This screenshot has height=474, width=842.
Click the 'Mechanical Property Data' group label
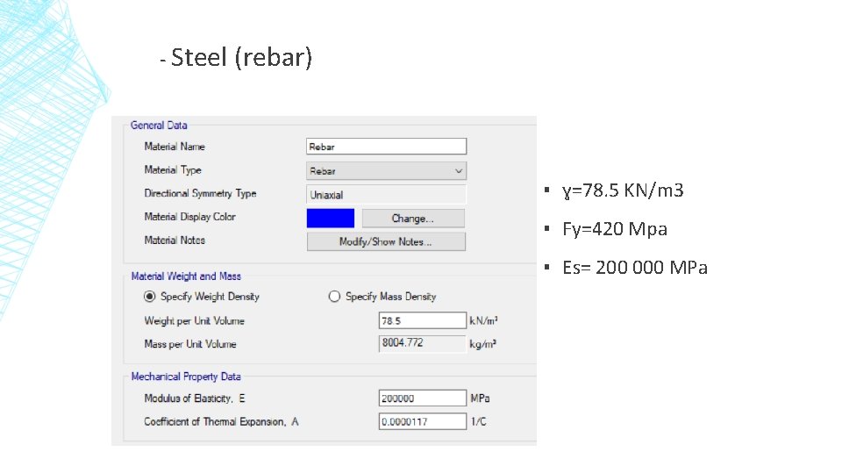[186, 377]
